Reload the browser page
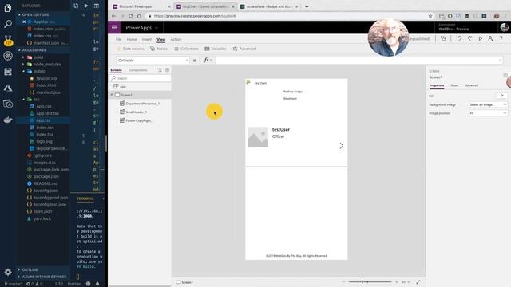 point(131,16)
